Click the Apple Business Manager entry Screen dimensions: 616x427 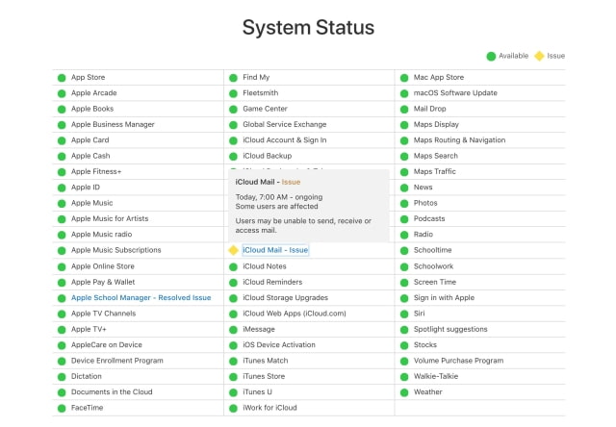(x=113, y=124)
